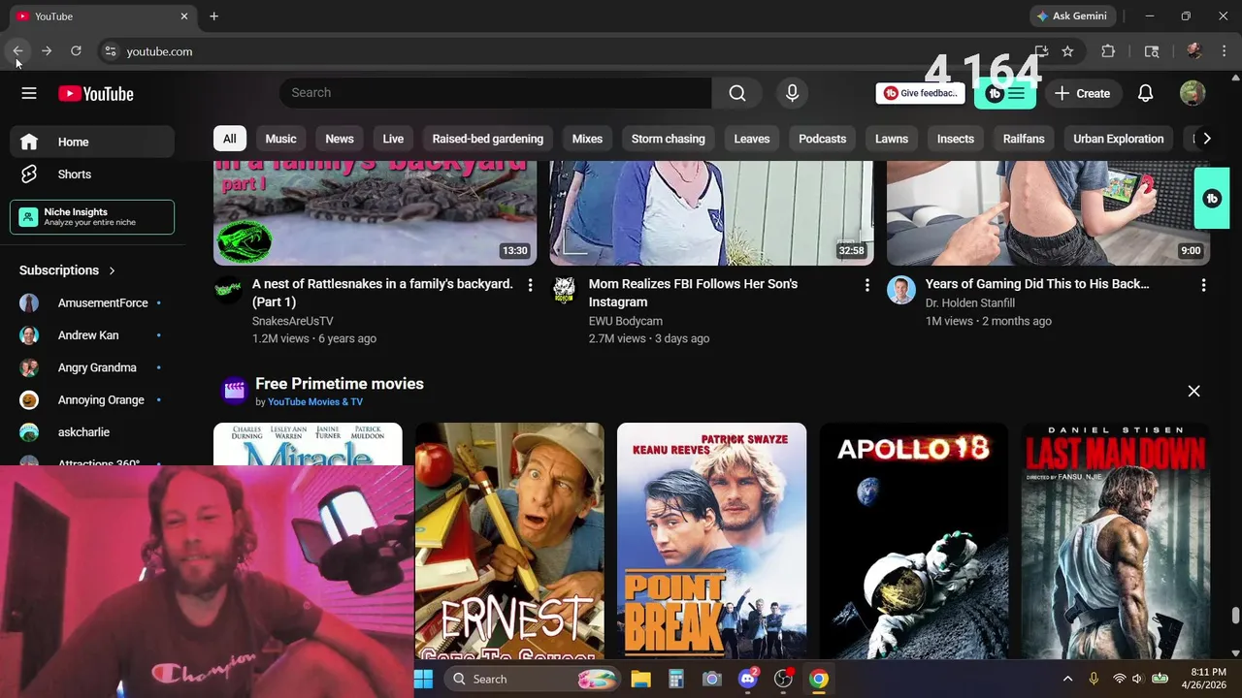Click browser forward arrow
The image size is (1242, 698).
point(47,51)
